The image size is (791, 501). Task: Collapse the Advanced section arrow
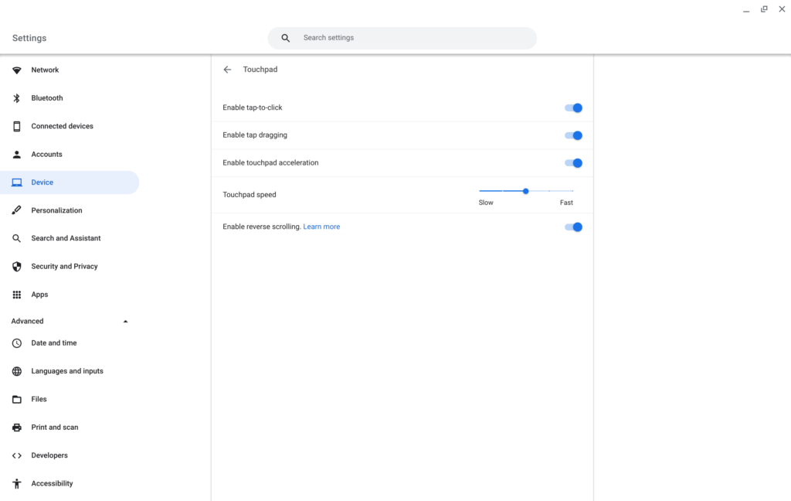[125, 322]
